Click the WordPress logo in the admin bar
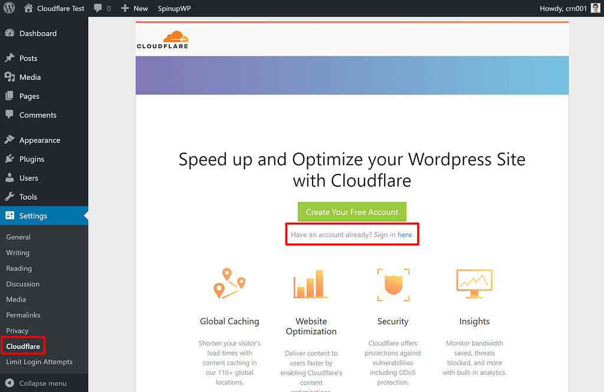The height and width of the screenshot is (392, 604). (9, 8)
